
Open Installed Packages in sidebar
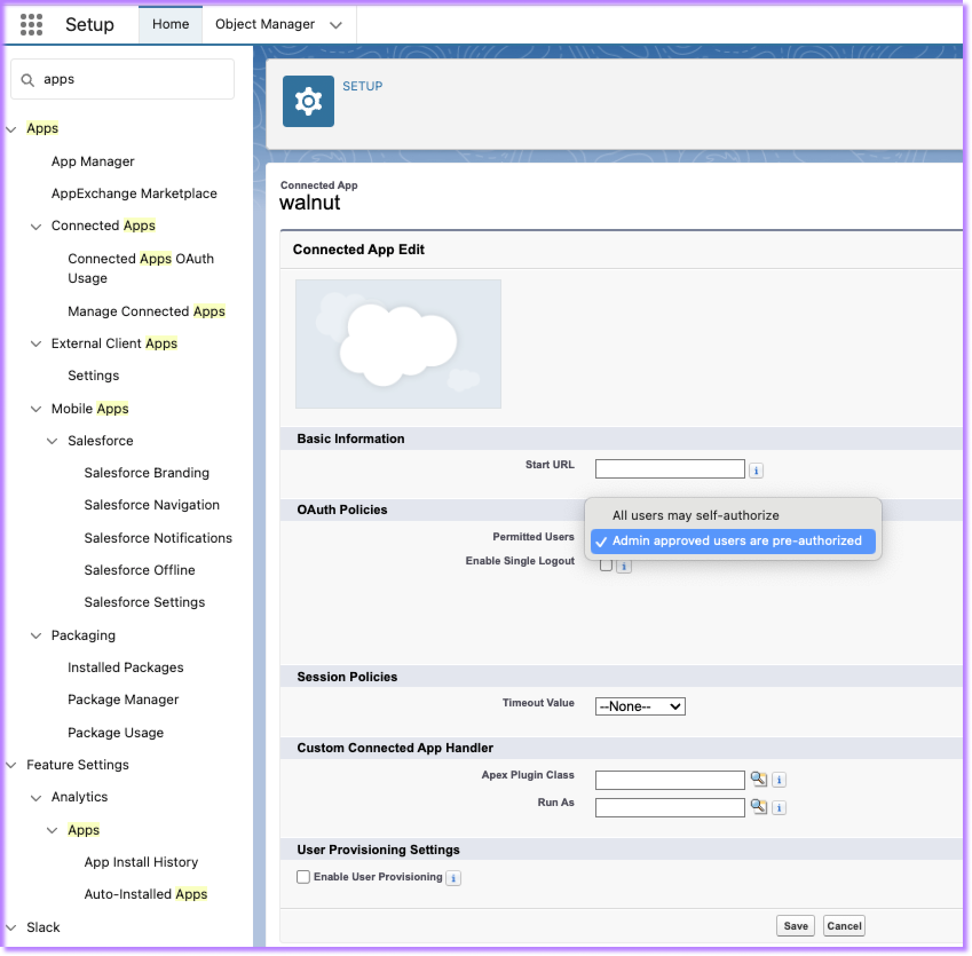click(125, 667)
